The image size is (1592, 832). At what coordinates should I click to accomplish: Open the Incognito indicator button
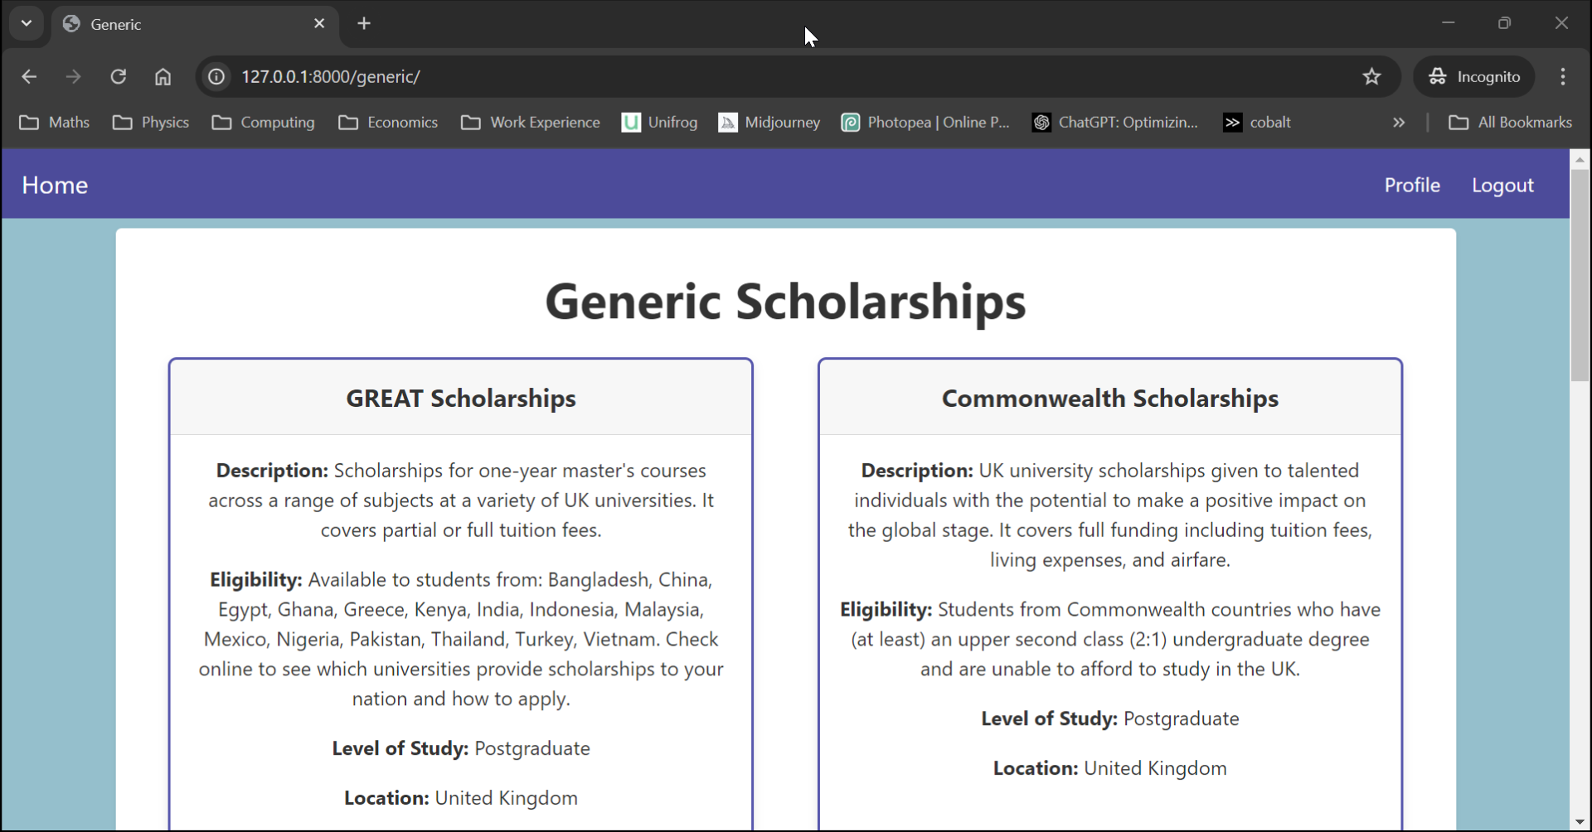[1474, 77]
